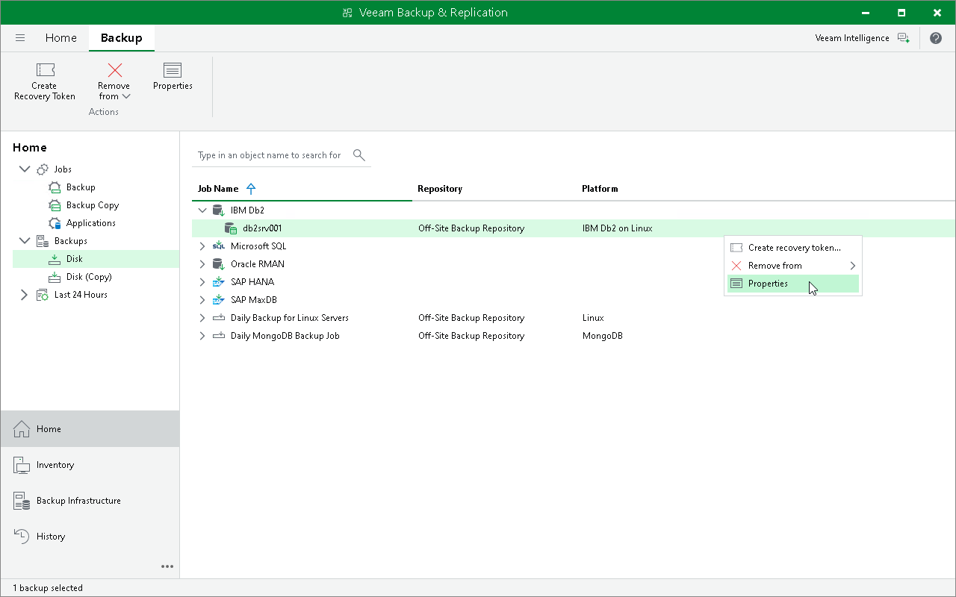Viewport: 956px width, 597px height.
Task: Click the Microsoft SQL icon
Action: (219, 246)
